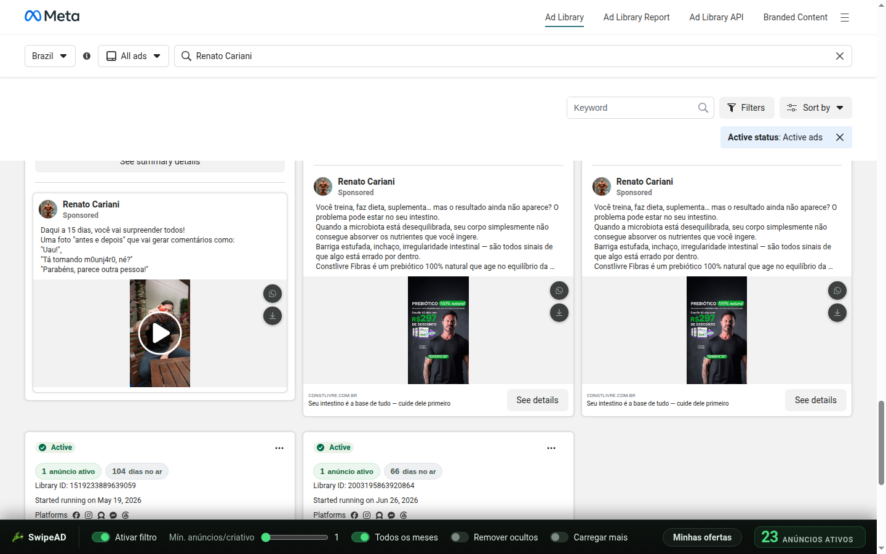Click the Instagram platform icon on the 66 dias card
This screenshot has height=554, width=886.
(367, 515)
